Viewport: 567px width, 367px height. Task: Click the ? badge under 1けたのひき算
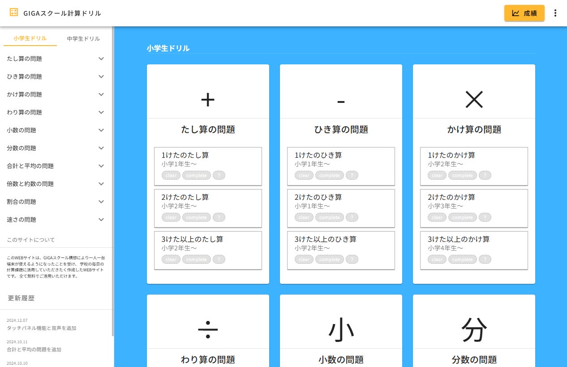point(352,175)
